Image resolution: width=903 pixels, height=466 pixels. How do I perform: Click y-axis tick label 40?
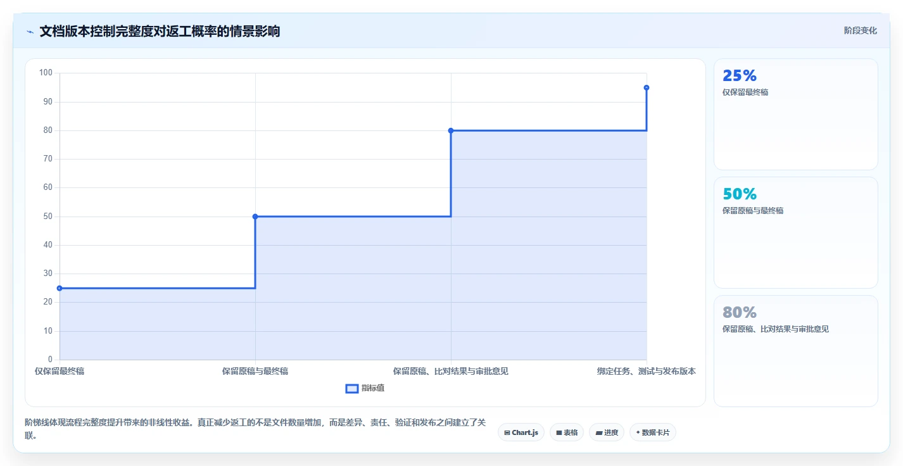click(x=47, y=245)
